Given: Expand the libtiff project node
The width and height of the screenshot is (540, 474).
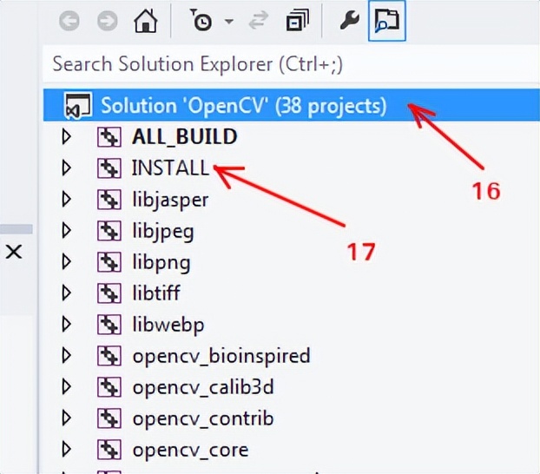Looking at the screenshot, I should coord(67,293).
